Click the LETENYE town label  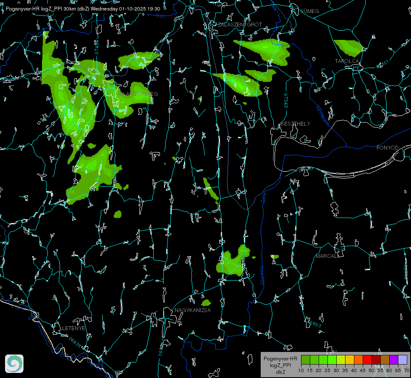pos(73,328)
